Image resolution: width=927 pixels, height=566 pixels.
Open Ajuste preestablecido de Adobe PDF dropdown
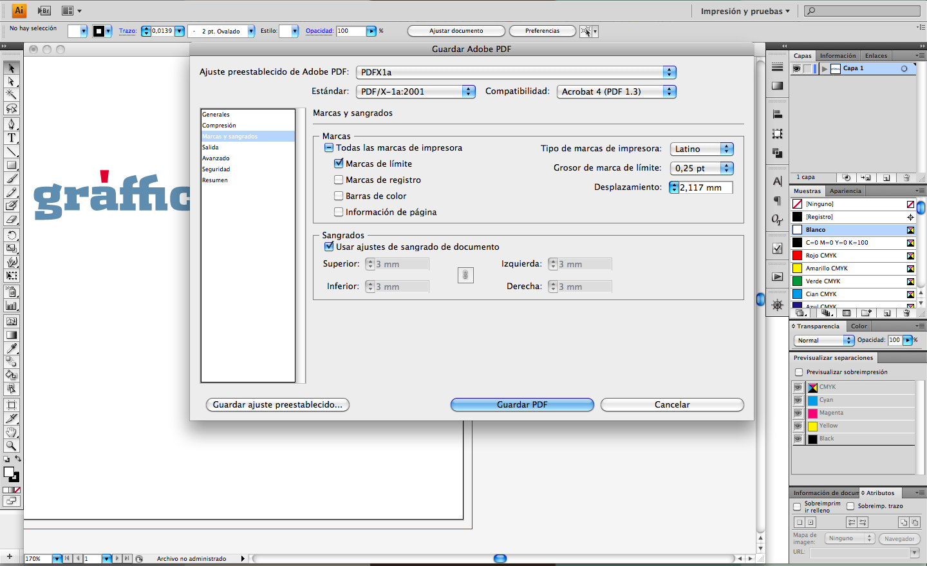coord(516,72)
